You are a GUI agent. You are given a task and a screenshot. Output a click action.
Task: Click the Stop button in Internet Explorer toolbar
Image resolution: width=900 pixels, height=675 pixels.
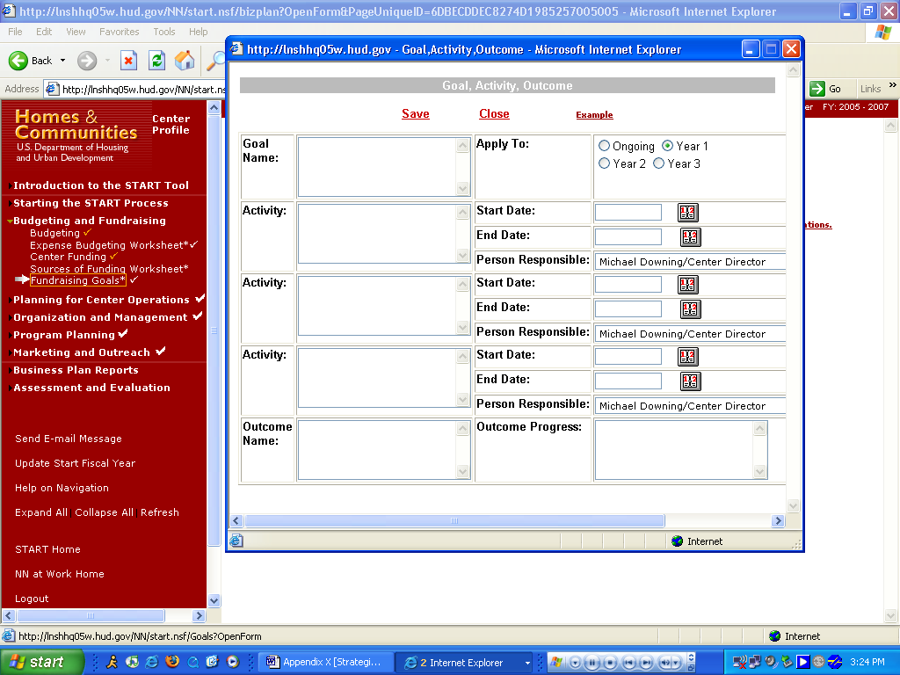point(128,61)
